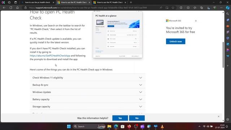This screenshot has width=231, height=130.
Task: Open the sidebar settings gear
Action: click(x=228, y=120)
